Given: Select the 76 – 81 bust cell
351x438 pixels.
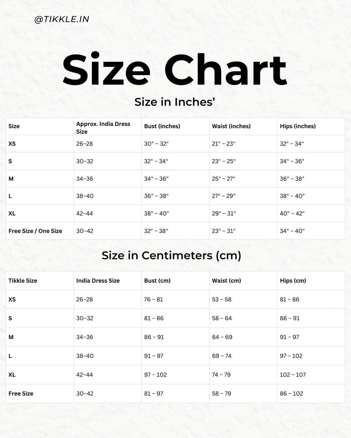Looking at the screenshot, I should click(154, 299).
